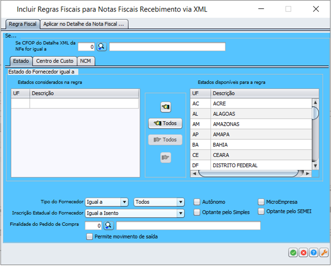Image resolution: width=331 pixels, height=266 pixels.
Task: Open the 'Todos' supplier type dropdown
Action: pyautogui.click(x=181, y=202)
